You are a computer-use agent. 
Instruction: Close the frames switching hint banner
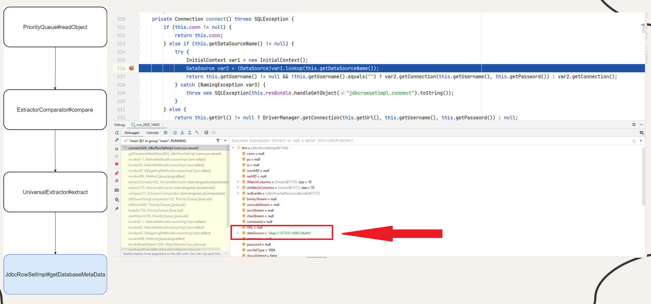[x=226, y=254]
